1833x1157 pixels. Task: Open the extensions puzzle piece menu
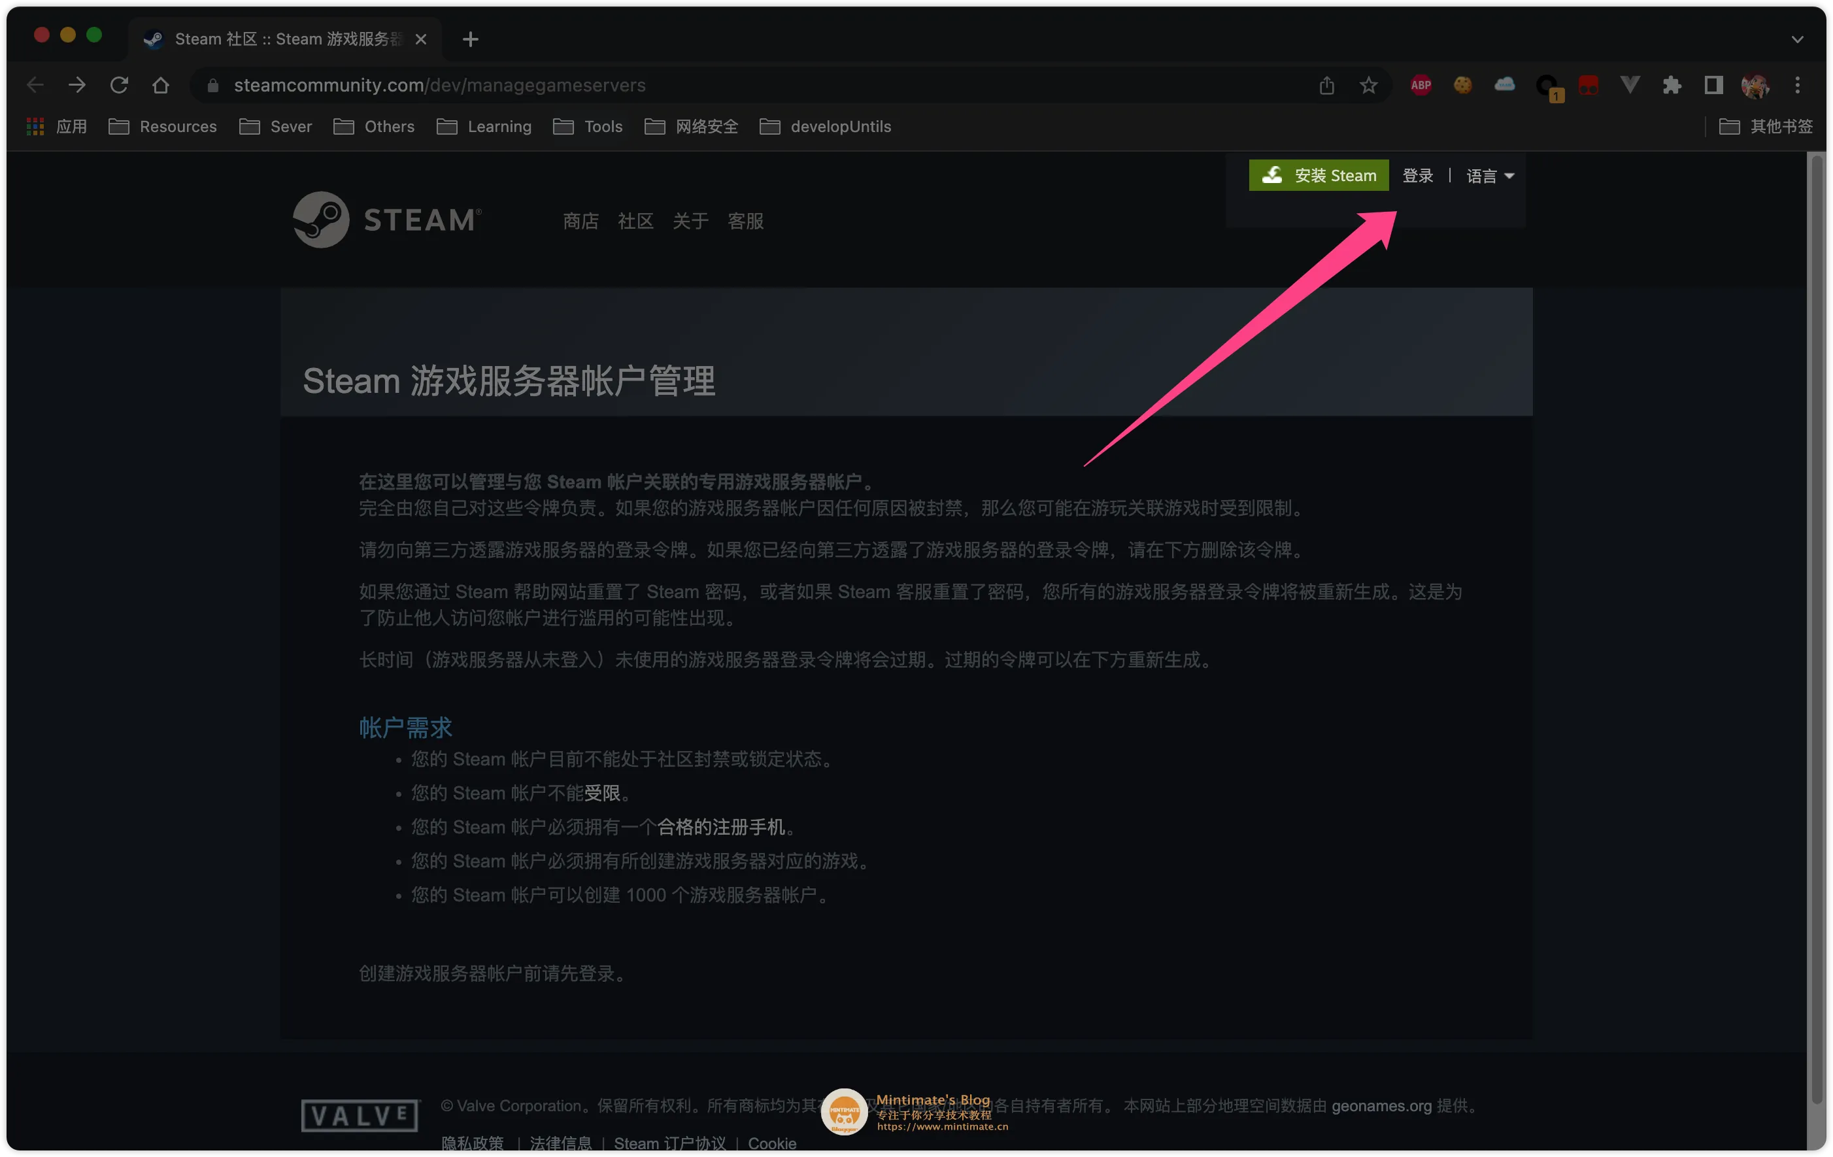(1672, 84)
